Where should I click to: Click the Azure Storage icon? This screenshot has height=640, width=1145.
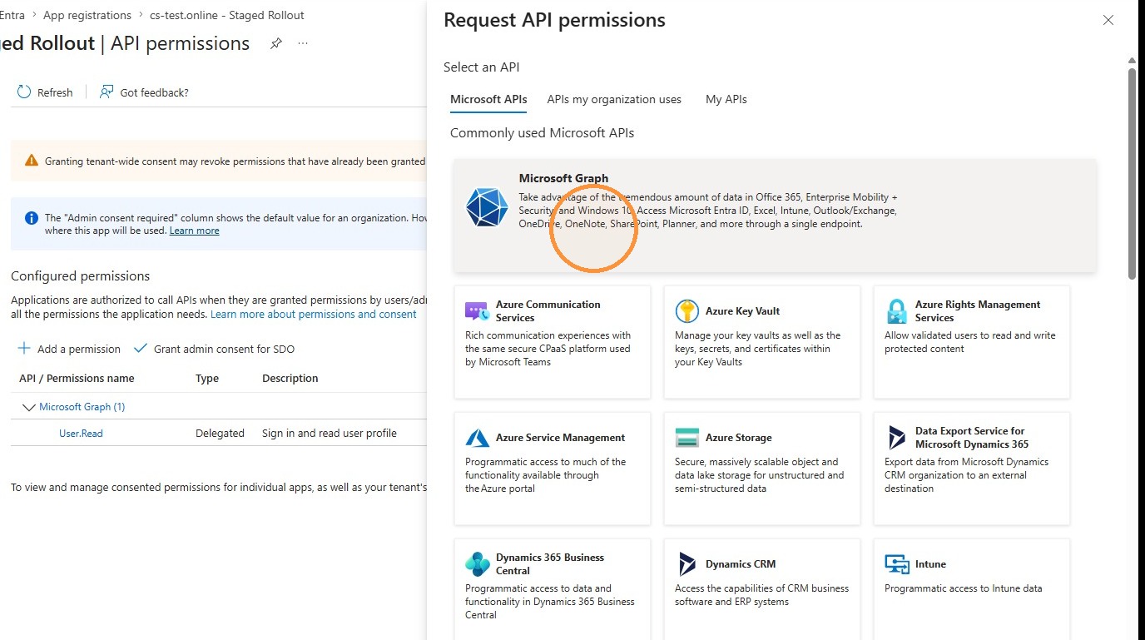tap(687, 438)
